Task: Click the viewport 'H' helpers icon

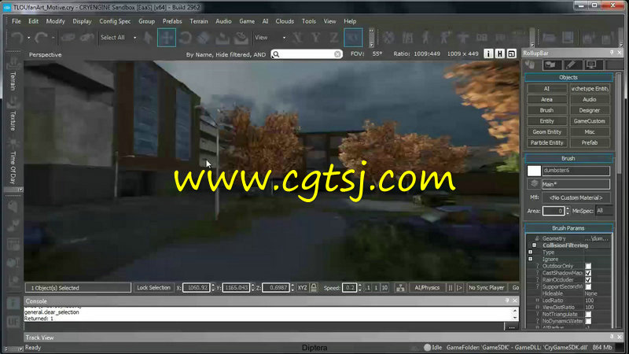Action: (500, 53)
